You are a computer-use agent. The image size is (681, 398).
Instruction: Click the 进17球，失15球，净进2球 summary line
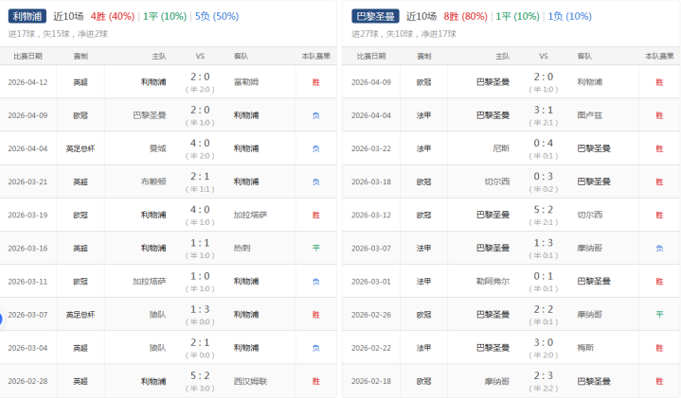click(58, 34)
